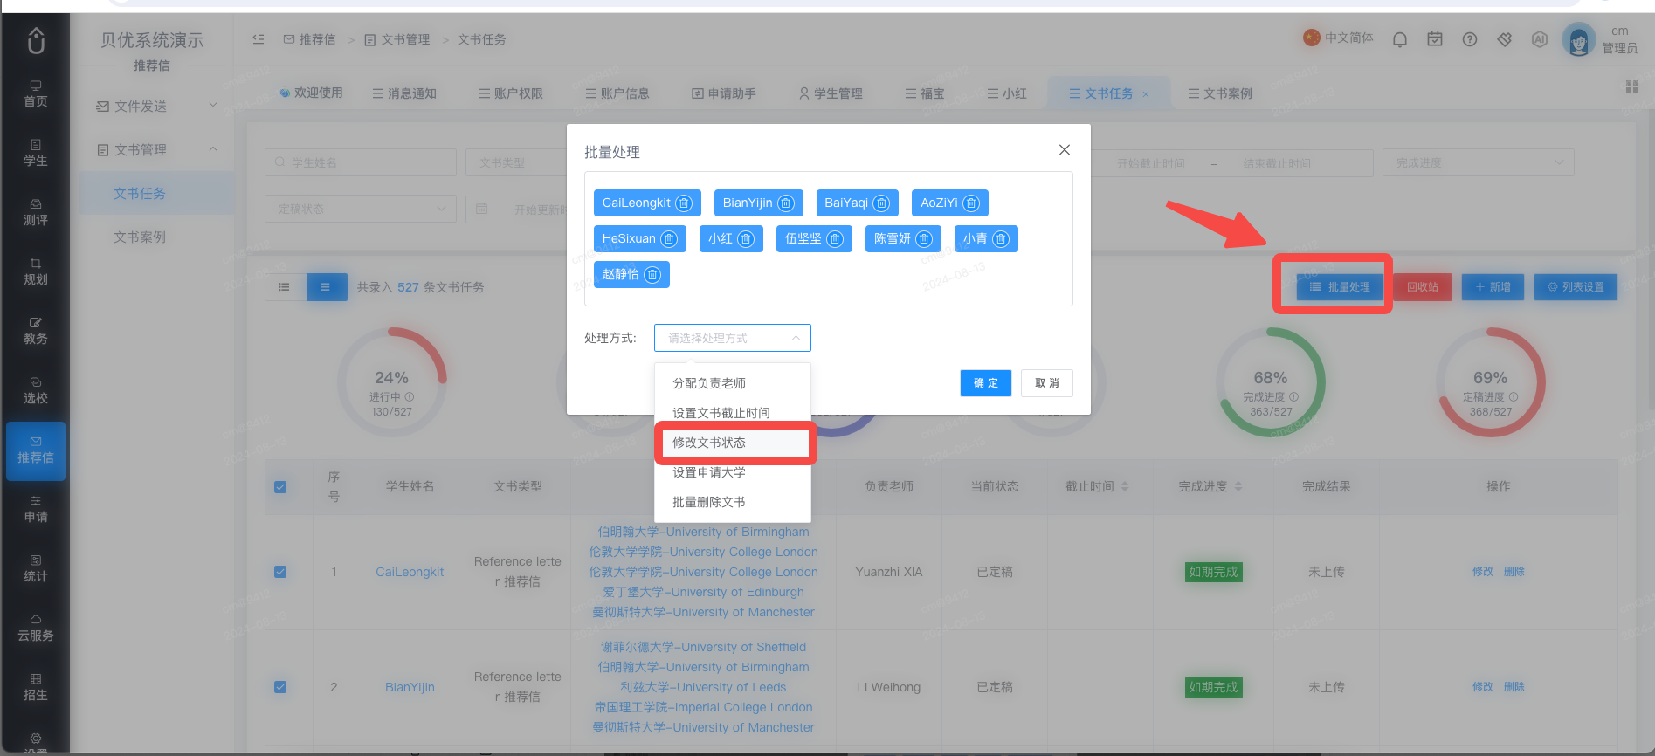Screen dimensions: 1655x756
Task: Uncheck the BianYijin row checkbox
Action: (x=280, y=687)
